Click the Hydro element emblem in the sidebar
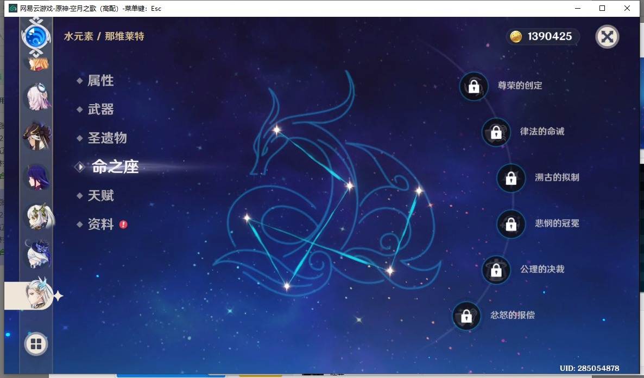Image resolution: width=644 pixels, height=378 pixels. (x=36, y=37)
